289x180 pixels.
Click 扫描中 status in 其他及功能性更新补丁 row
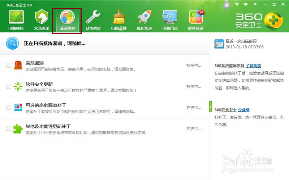point(194,129)
